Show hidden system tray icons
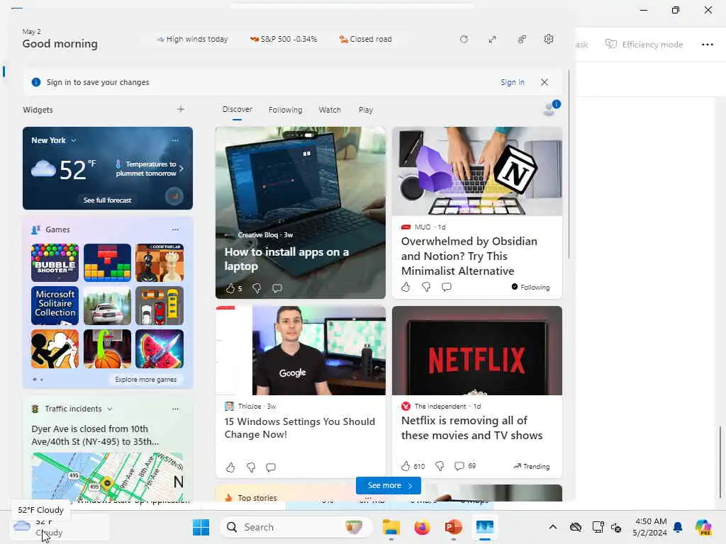The height and width of the screenshot is (544, 726). coord(553,527)
